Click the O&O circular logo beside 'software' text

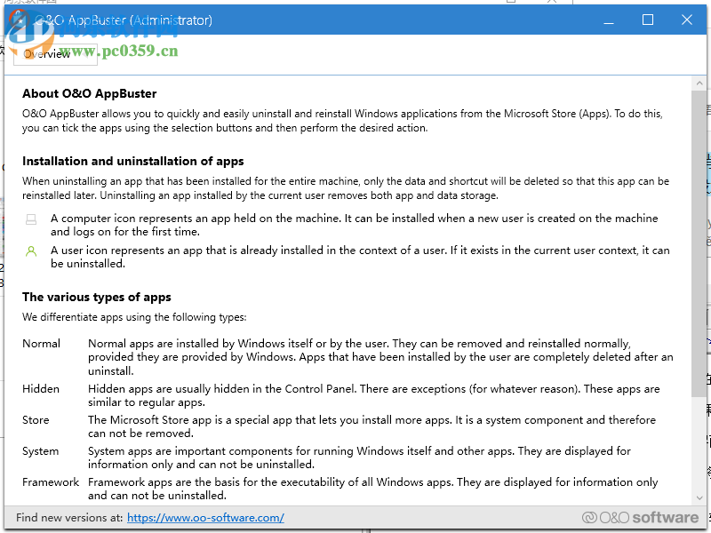pos(590,516)
